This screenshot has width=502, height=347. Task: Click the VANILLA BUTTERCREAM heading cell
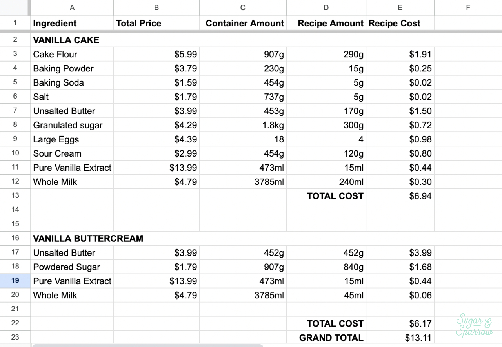pyautogui.click(x=88, y=238)
